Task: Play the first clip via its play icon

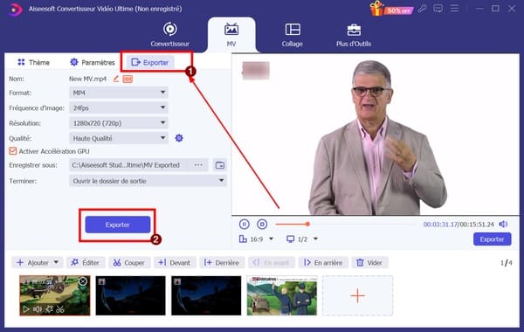Action: tap(25, 309)
